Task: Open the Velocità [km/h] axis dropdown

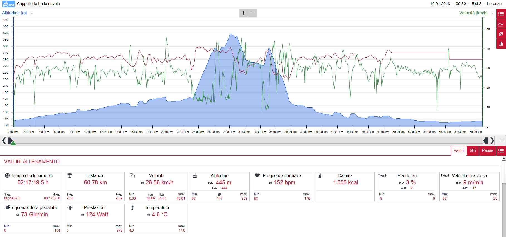Action: (x=493, y=13)
